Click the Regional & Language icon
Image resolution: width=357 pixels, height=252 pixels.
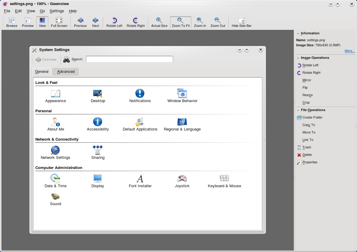(x=182, y=125)
